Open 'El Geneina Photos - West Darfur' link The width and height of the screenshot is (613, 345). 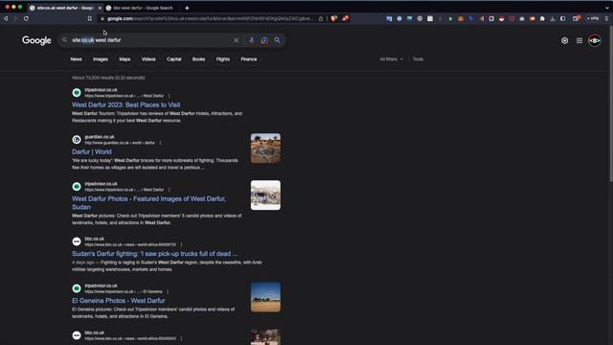pyautogui.click(x=119, y=300)
